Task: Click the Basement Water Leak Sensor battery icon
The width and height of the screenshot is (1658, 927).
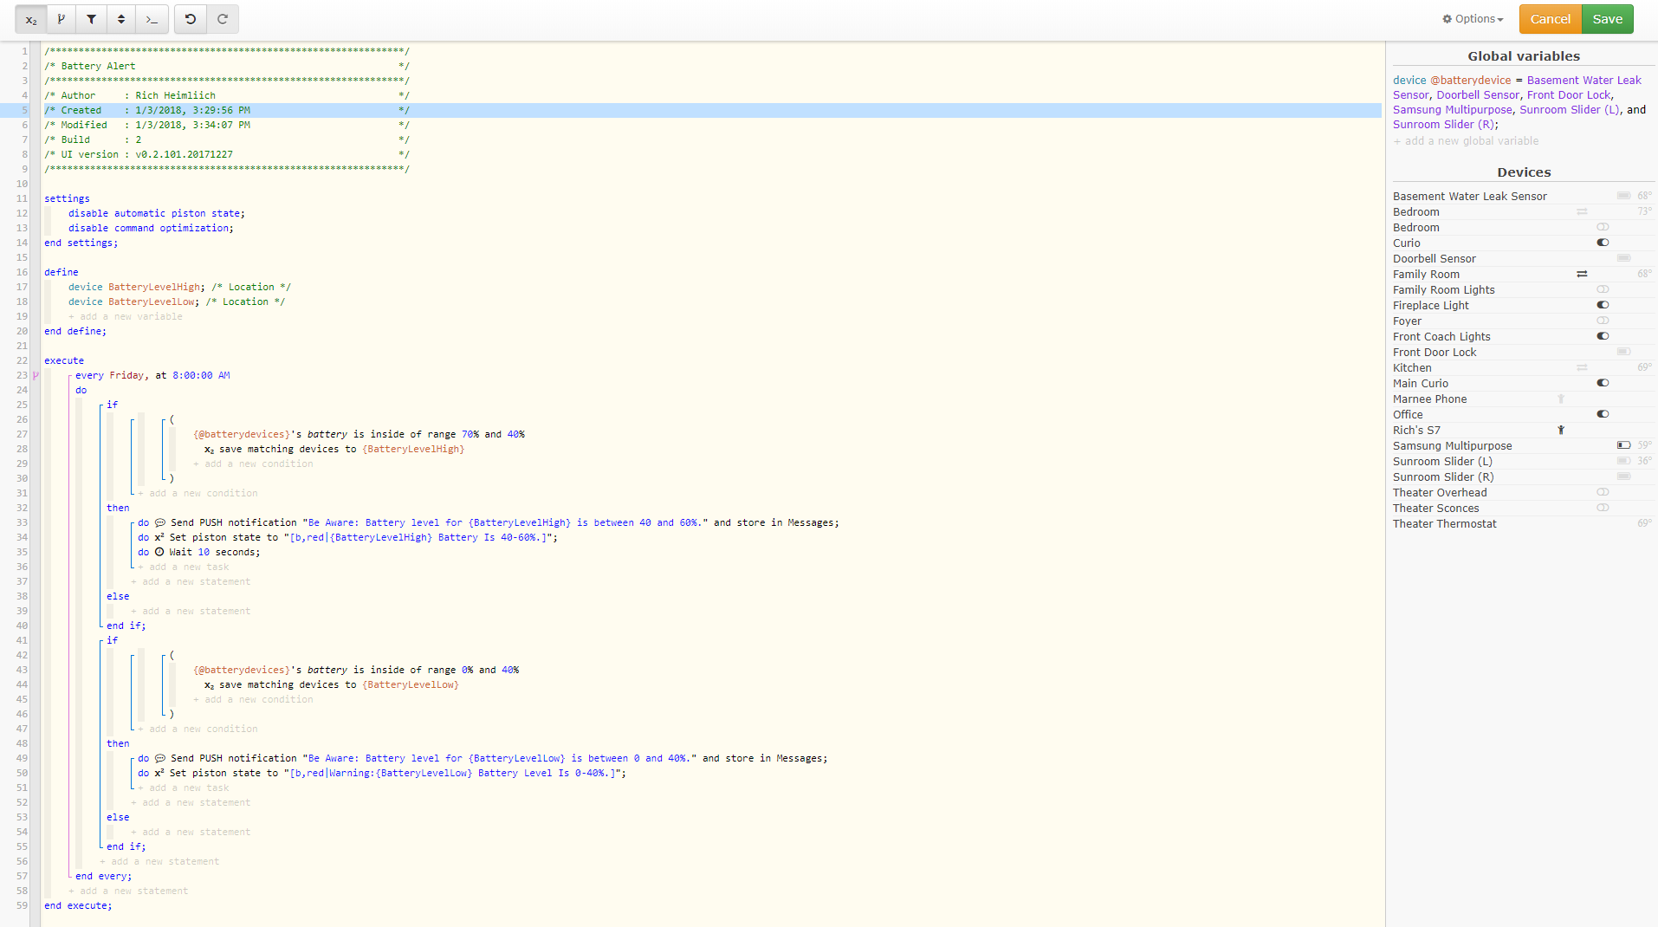Action: click(1623, 196)
